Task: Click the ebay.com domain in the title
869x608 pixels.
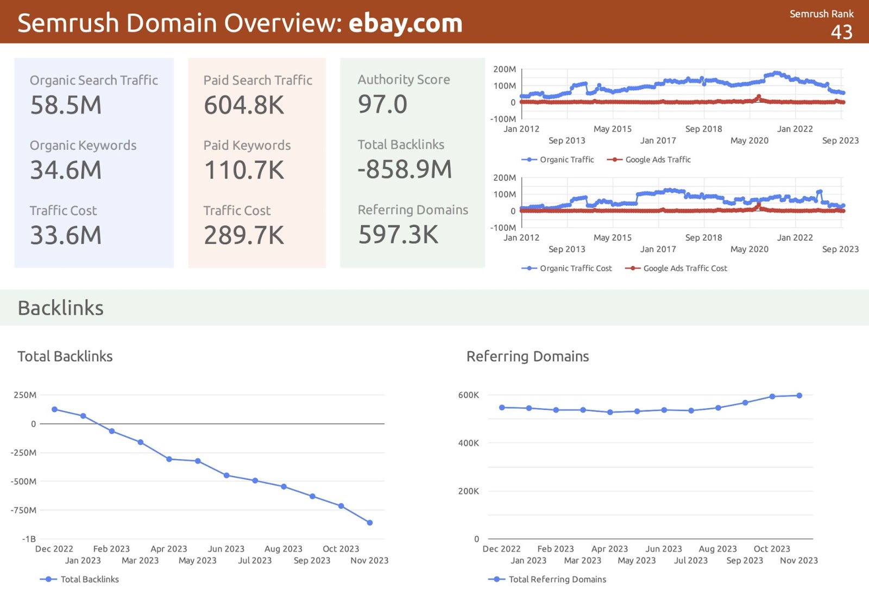Action: (405, 23)
